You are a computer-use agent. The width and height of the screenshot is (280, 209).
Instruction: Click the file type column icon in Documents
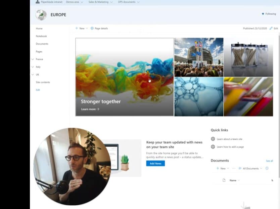tap(224, 181)
